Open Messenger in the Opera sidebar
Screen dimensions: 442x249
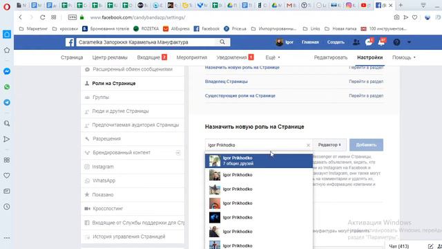tap(7, 71)
